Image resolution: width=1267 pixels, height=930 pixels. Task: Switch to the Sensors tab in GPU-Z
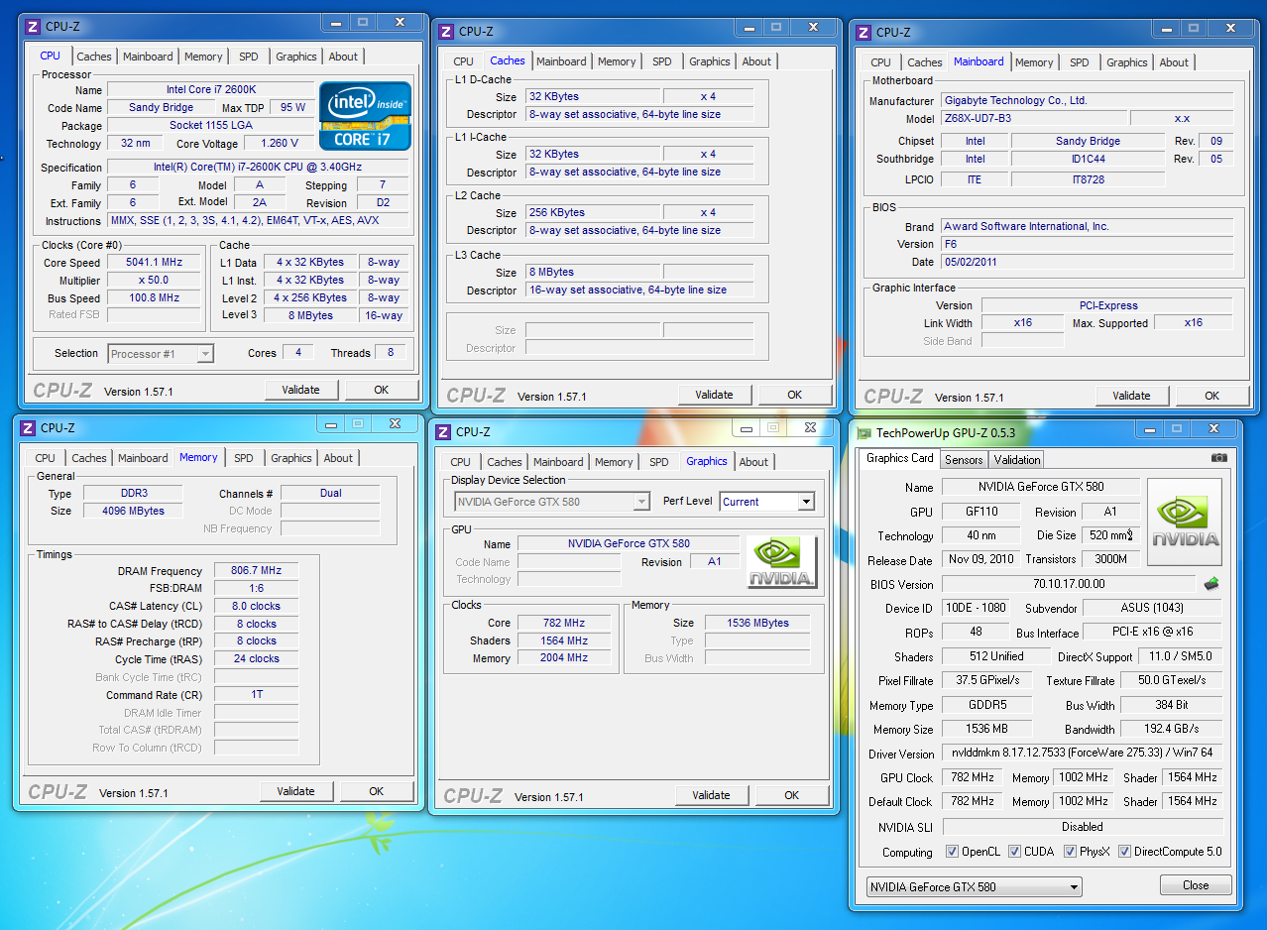pos(964,460)
